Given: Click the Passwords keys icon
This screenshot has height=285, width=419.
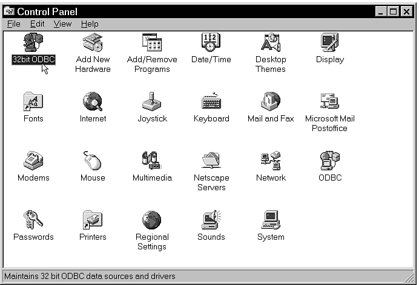Looking at the screenshot, I should (33, 220).
